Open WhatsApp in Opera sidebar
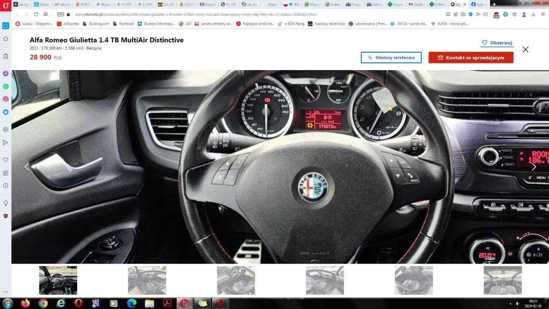Image resolution: width=549 pixels, height=309 pixels. click(x=6, y=86)
